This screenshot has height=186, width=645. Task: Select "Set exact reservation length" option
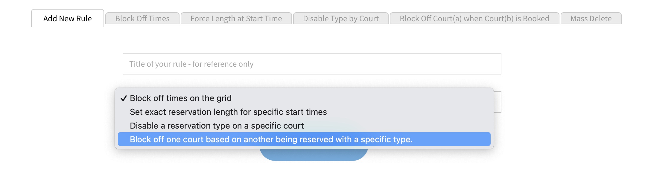tap(228, 112)
